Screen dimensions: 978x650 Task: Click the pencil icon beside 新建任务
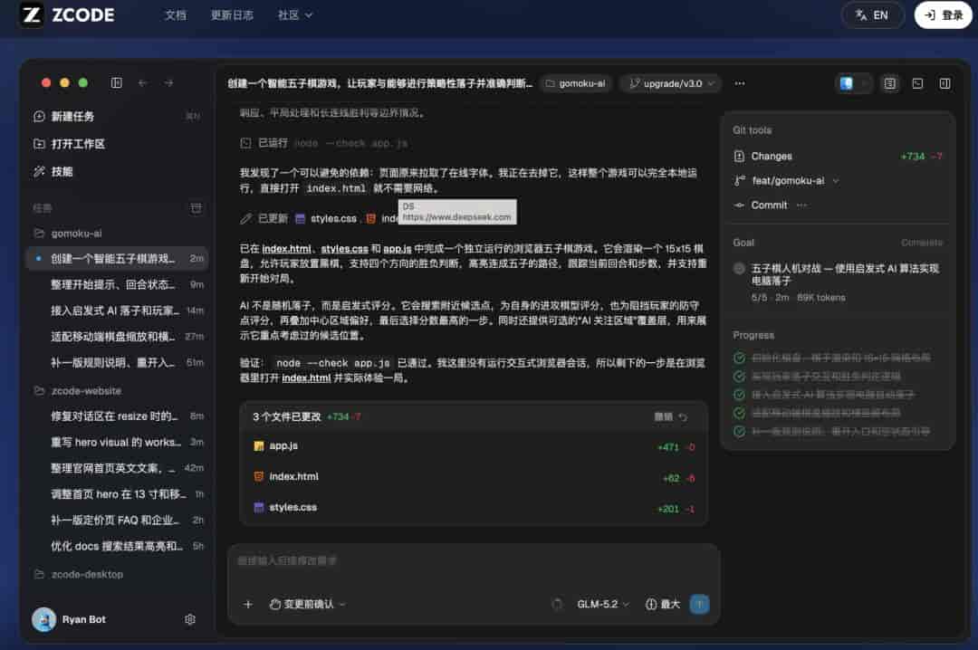coord(39,116)
